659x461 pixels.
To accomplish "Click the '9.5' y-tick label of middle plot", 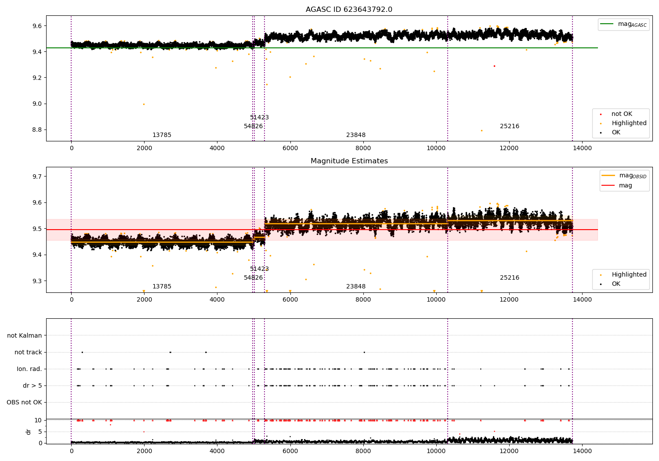I will 37,229.
